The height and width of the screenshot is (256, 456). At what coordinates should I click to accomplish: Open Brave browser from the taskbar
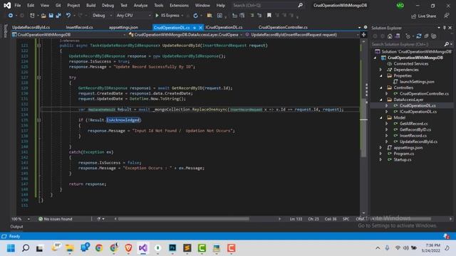[128, 248]
